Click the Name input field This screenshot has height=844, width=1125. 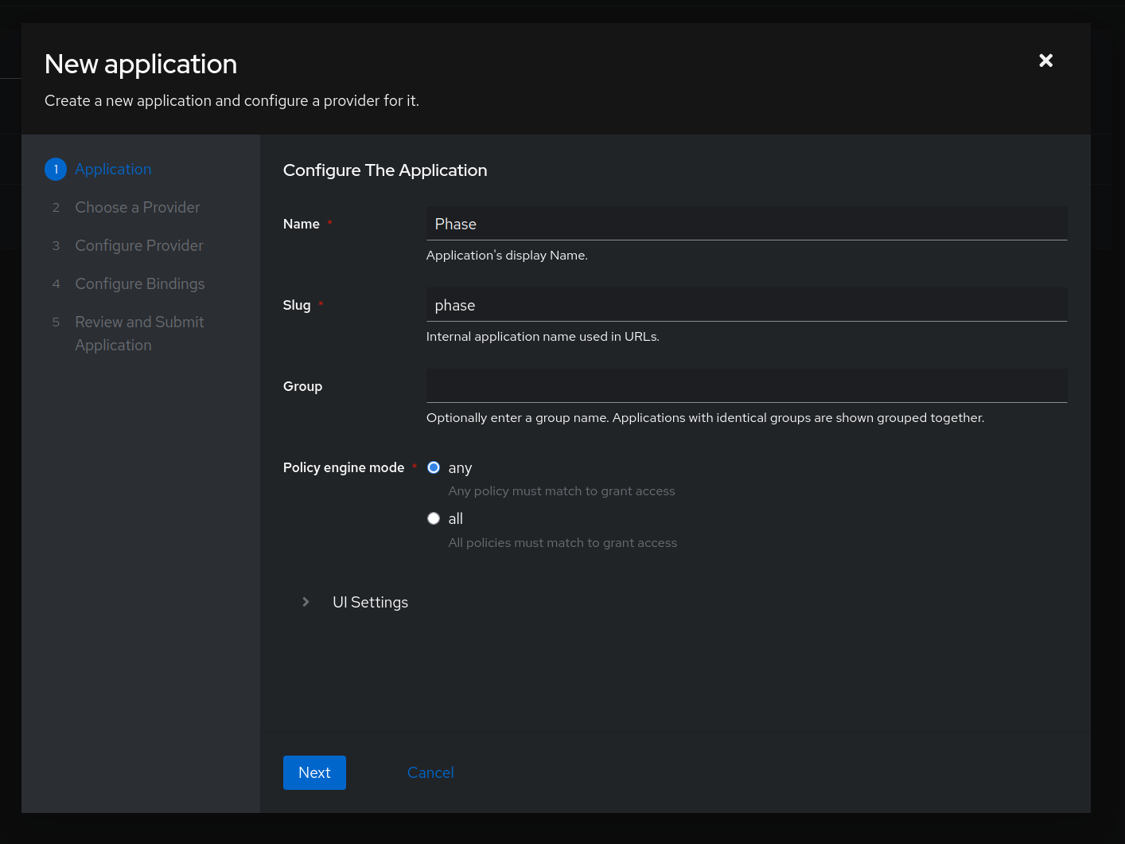pos(746,224)
